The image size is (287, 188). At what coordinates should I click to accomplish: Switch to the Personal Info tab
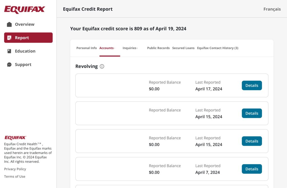point(86,48)
